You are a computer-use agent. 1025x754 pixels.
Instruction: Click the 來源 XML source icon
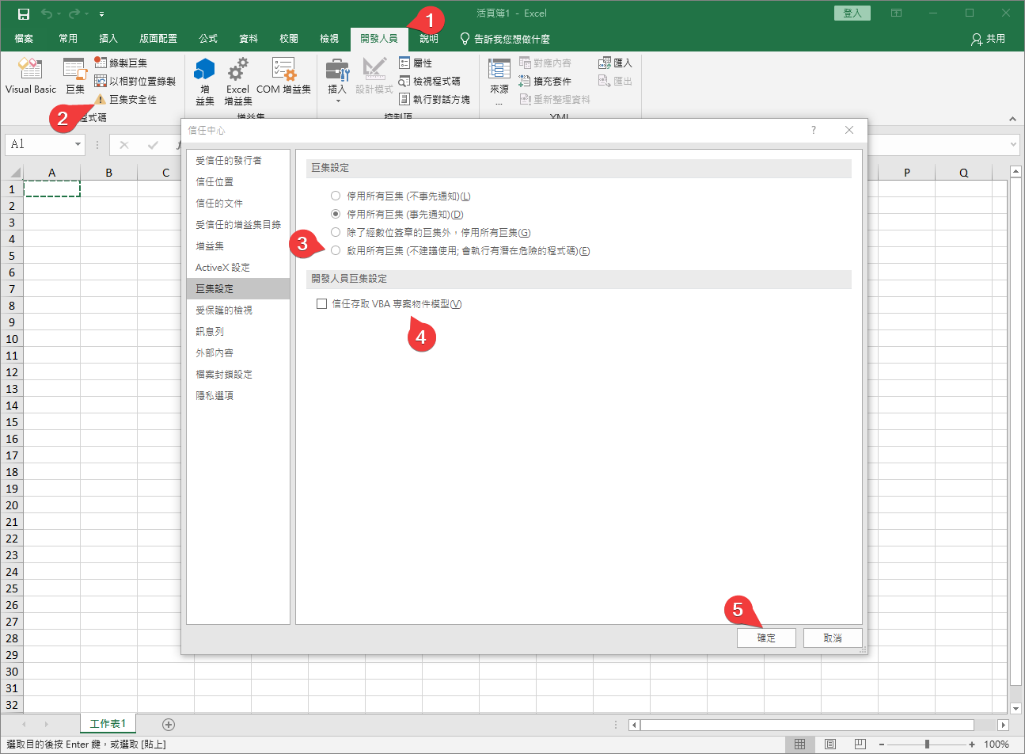(499, 71)
